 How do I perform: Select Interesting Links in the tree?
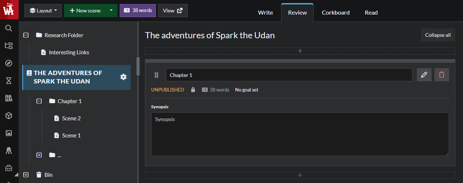[x=69, y=52]
